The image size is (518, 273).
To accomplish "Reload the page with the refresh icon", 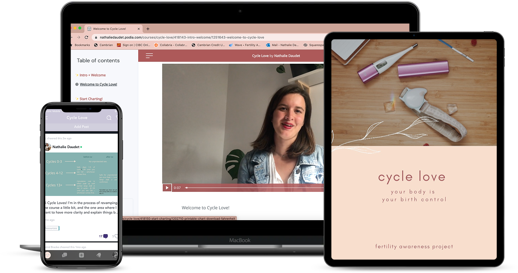I will (x=86, y=37).
